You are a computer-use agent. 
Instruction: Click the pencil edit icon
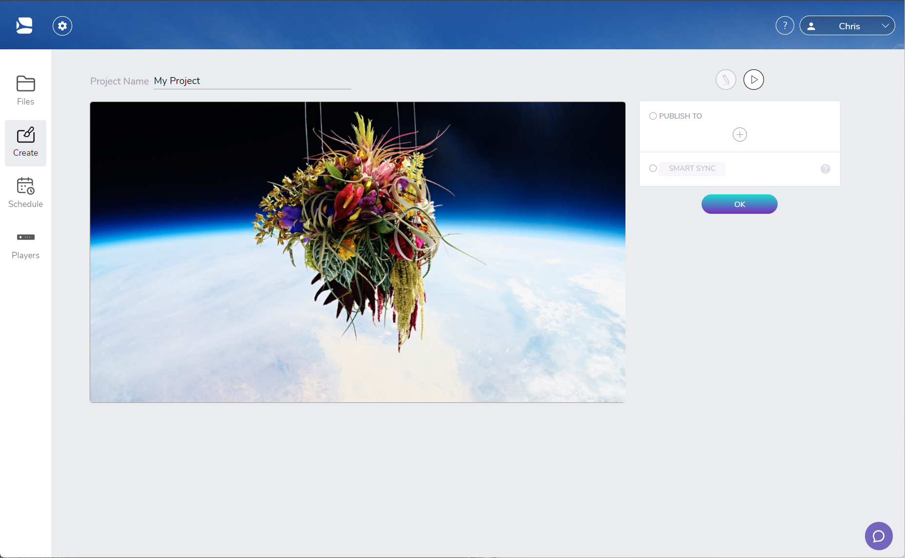point(725,80)
